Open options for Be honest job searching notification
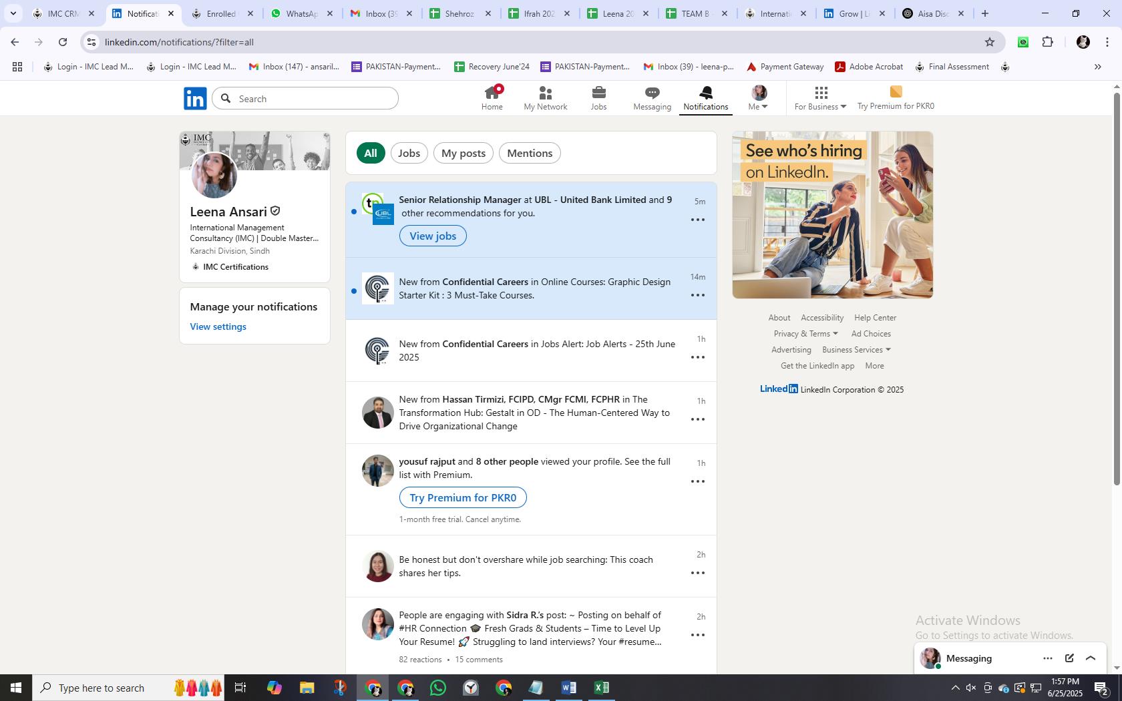Image resolution: width=1122 pixels, height=701 pixels. coord(698,573)
